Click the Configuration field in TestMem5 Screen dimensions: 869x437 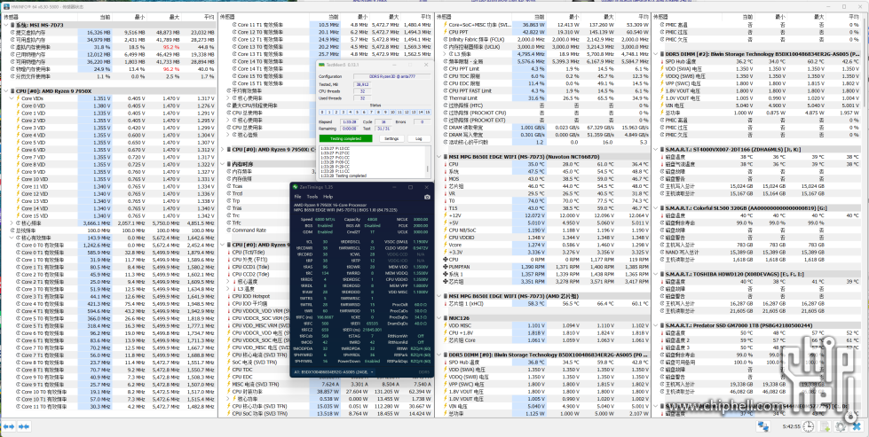coord(391,76)
